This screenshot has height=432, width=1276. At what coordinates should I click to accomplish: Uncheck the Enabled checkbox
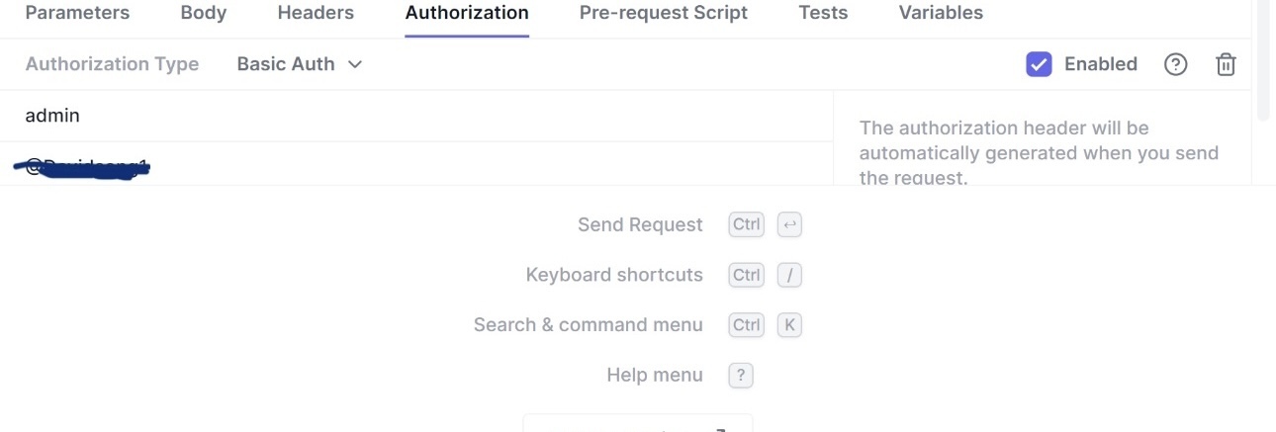(x=1039, y=64)
